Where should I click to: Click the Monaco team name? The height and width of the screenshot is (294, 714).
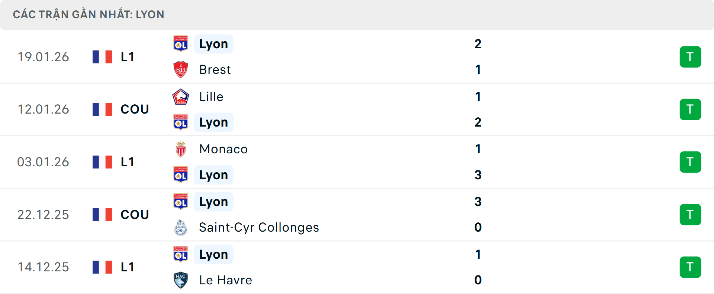223,149
